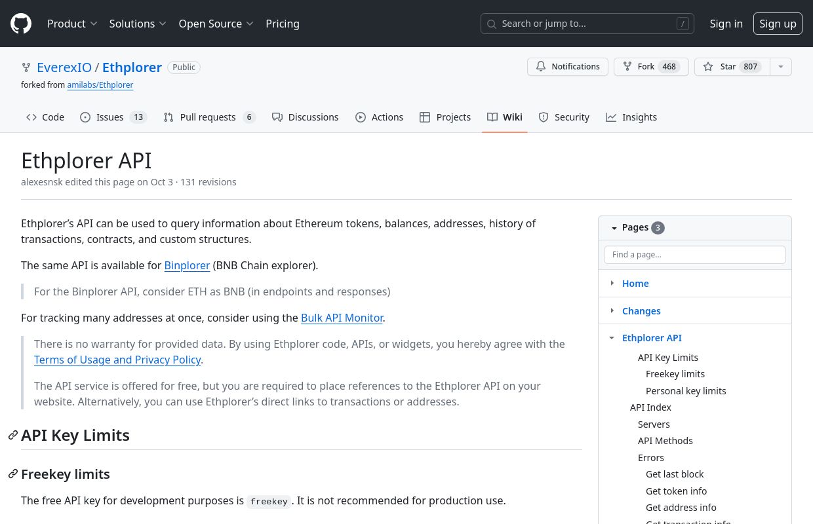This screenshot has height=524, width=813.
Task: Click the Star button
Action: pyautogui.click(x=732, y=67)
